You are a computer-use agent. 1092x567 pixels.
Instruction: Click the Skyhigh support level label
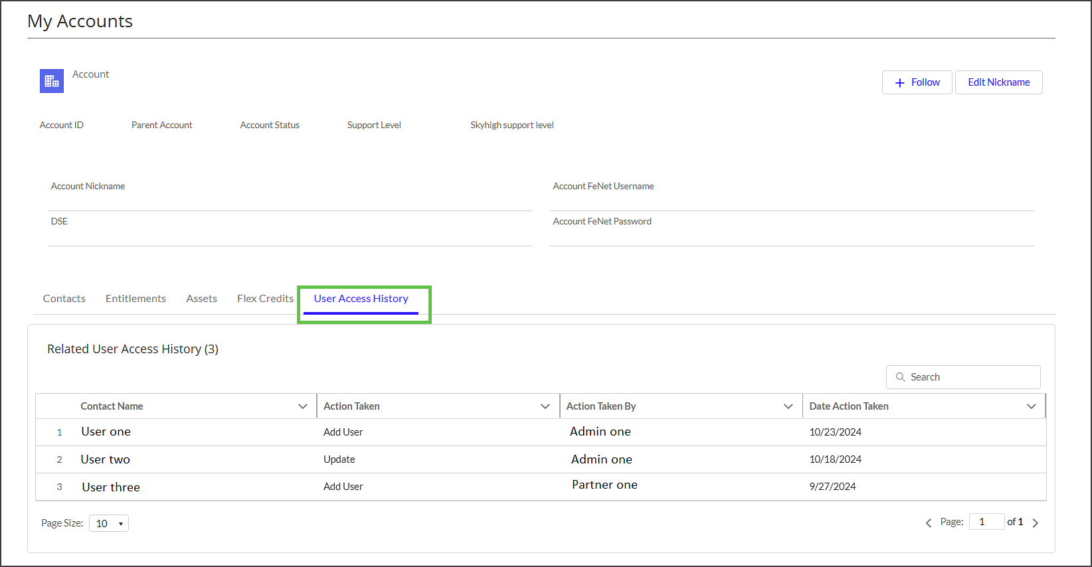pos(512,125)
